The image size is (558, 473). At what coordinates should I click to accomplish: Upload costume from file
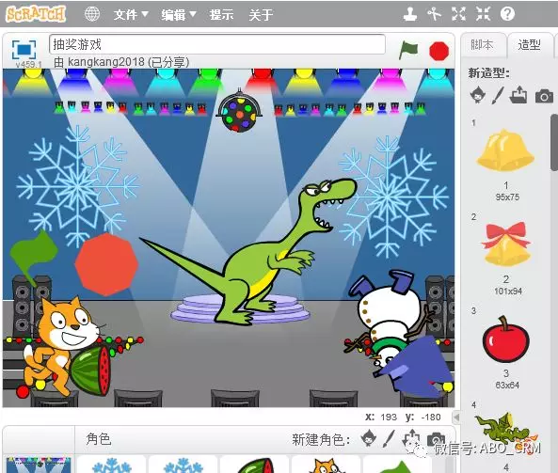point(518,95)
